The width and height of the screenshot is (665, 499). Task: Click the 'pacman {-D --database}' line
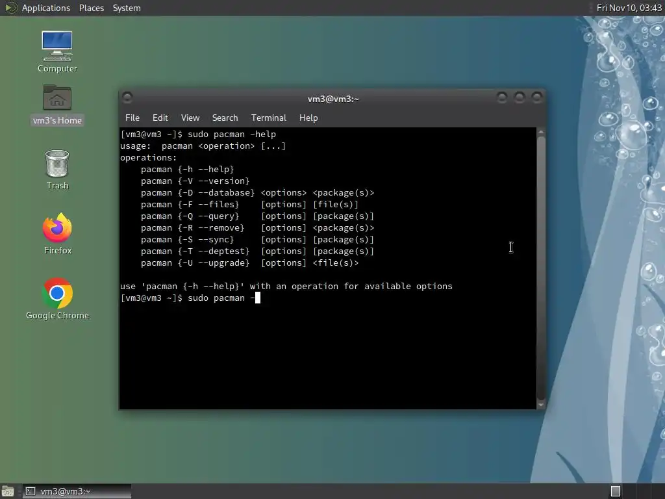[x=257, y=192]
